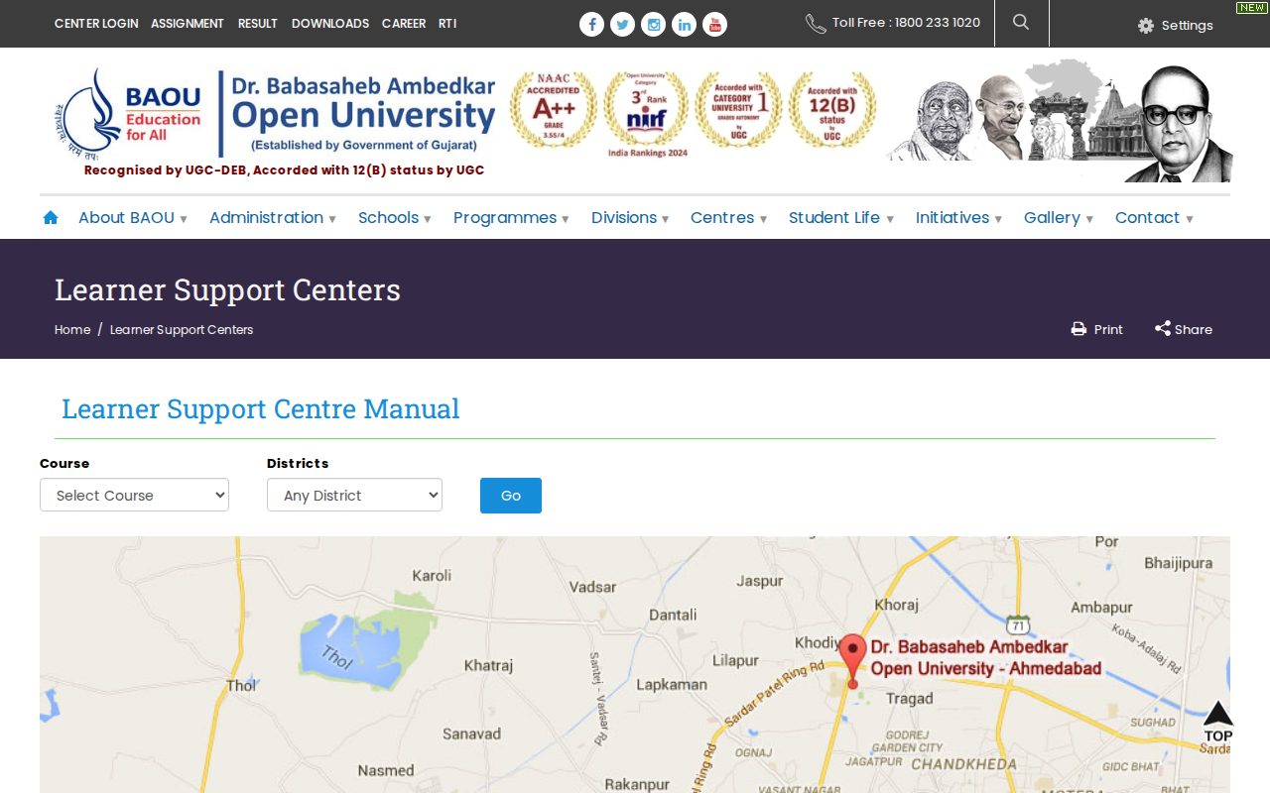Click the CENTER LOGIN link
Screen dimensions: 1270x793
click(x=96, y=23)
